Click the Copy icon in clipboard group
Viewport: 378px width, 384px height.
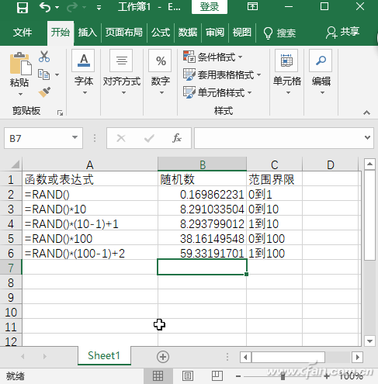44,74
